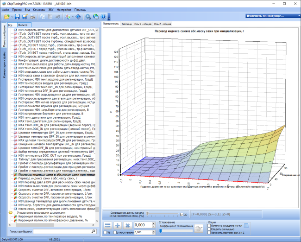This screenshot has height=242, width=301.
Task: Open the Изменить по матрице dropdown
Action: click(x=273, y=16)
